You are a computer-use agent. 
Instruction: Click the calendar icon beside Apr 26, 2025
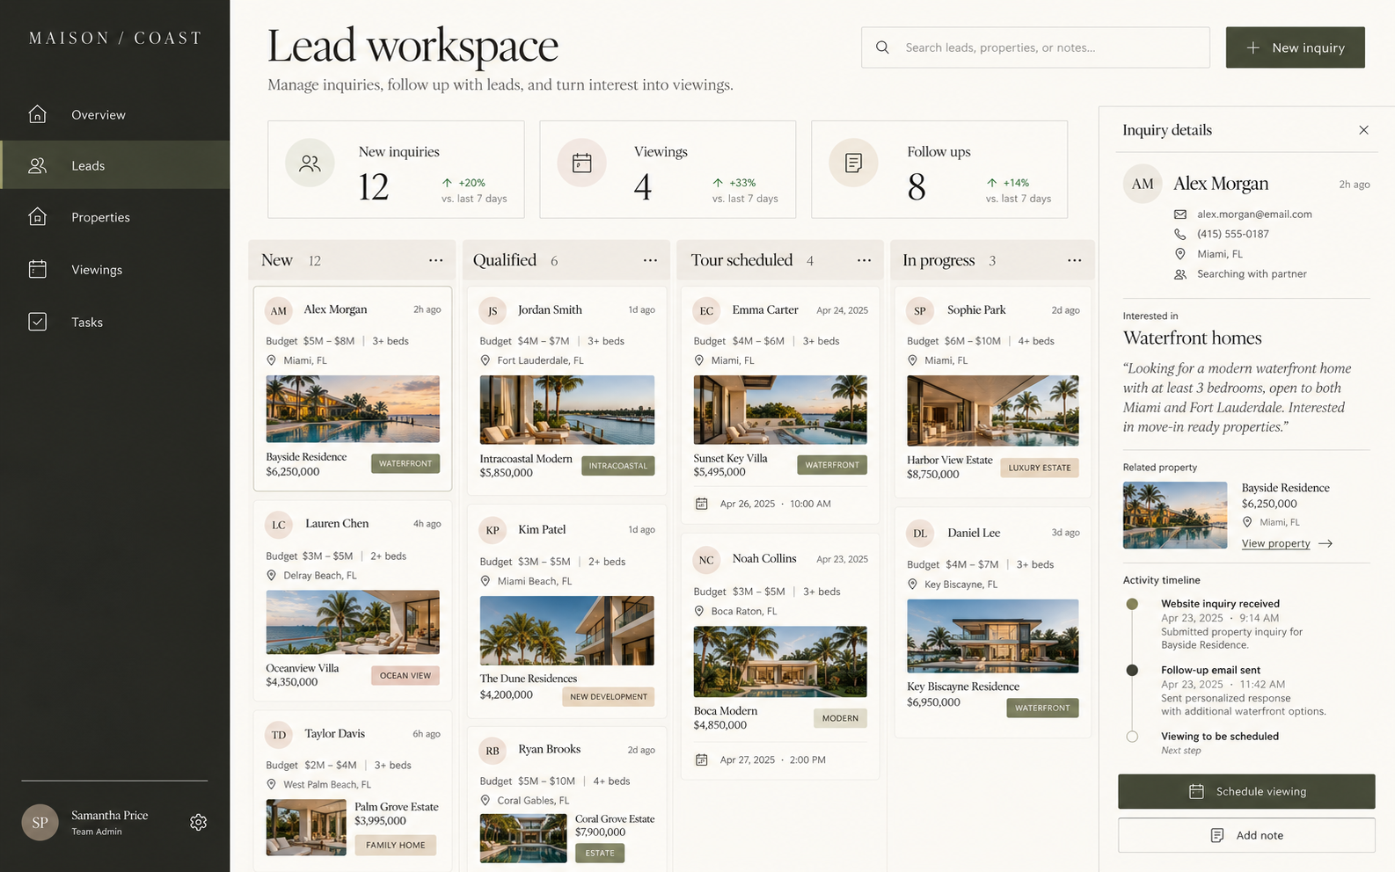pos(702,504)
